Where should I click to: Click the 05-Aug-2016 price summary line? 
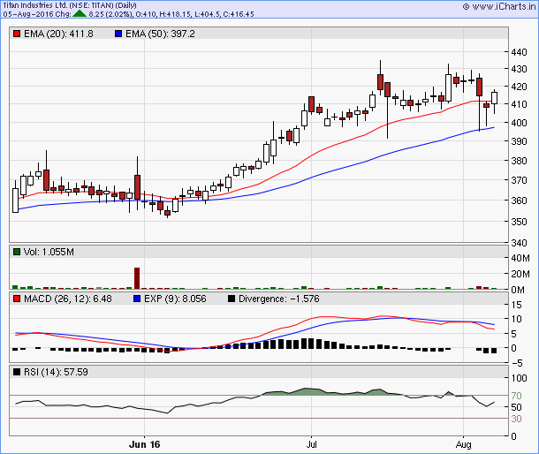click(x=128, y=14)
